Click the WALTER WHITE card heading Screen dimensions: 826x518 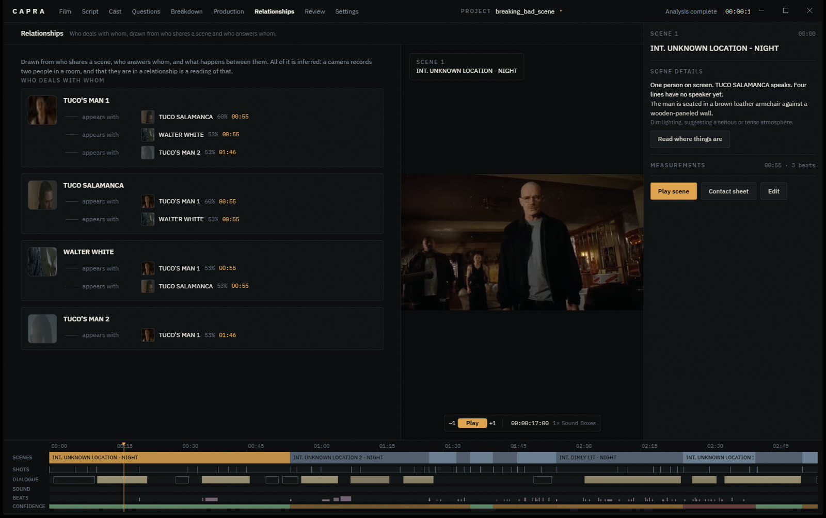[x=88, y=252]
